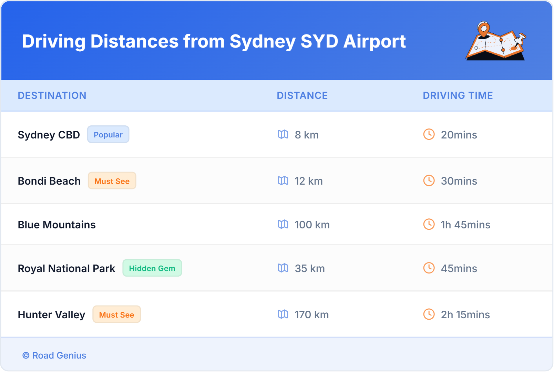This screenshot has height=372, width=554.
Task: Click the Driving Distances from Sydney title
Action: (214, 41)
